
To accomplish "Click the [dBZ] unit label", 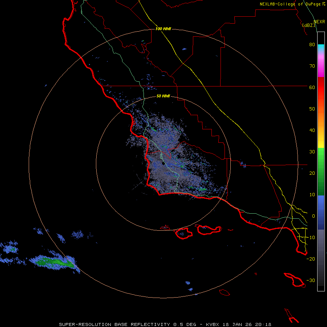I will (x=309, y=25).
